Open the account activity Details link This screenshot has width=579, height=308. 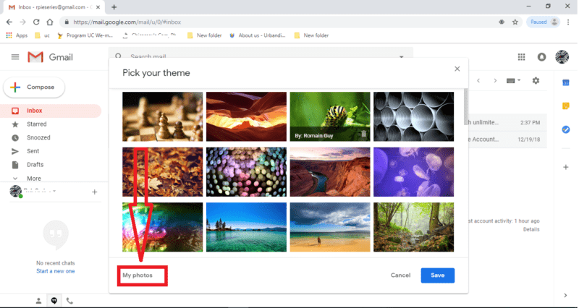click(x=531, y=229)
